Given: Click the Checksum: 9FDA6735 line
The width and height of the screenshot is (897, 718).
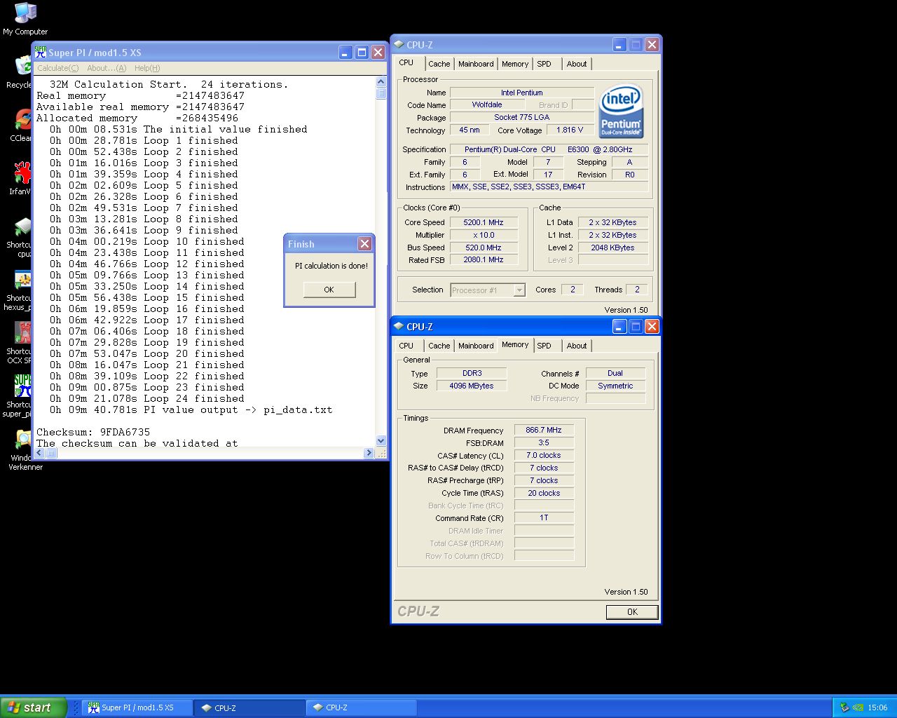Looking at the screenshot, I should [x=93, y=432].
